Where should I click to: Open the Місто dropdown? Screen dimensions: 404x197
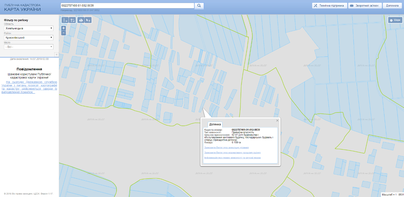(28, 47)
